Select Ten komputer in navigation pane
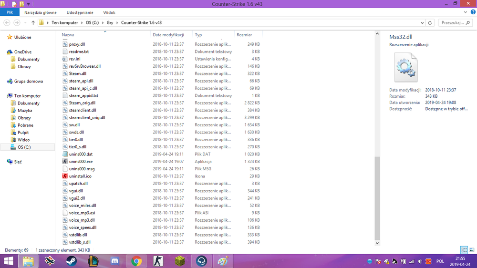 coord(27,96)
